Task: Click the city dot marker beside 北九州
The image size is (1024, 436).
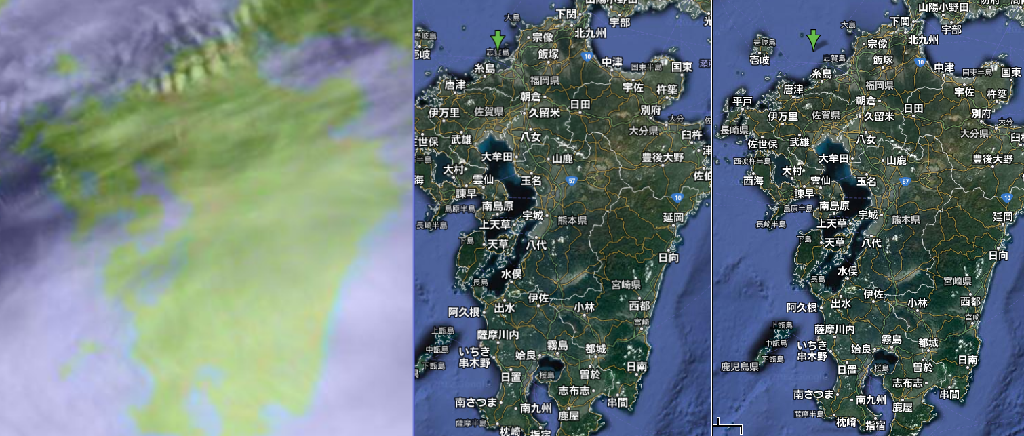Action: point(572,25)
